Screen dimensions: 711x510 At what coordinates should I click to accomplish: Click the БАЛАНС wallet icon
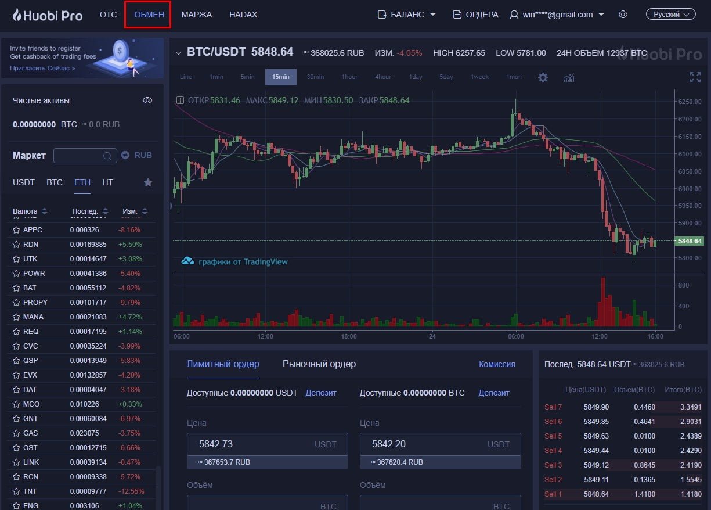(381, 14)
